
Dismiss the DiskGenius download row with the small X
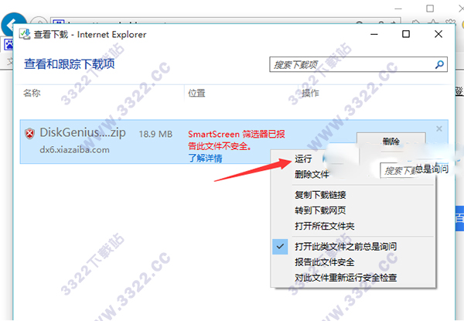pos(439,128)
